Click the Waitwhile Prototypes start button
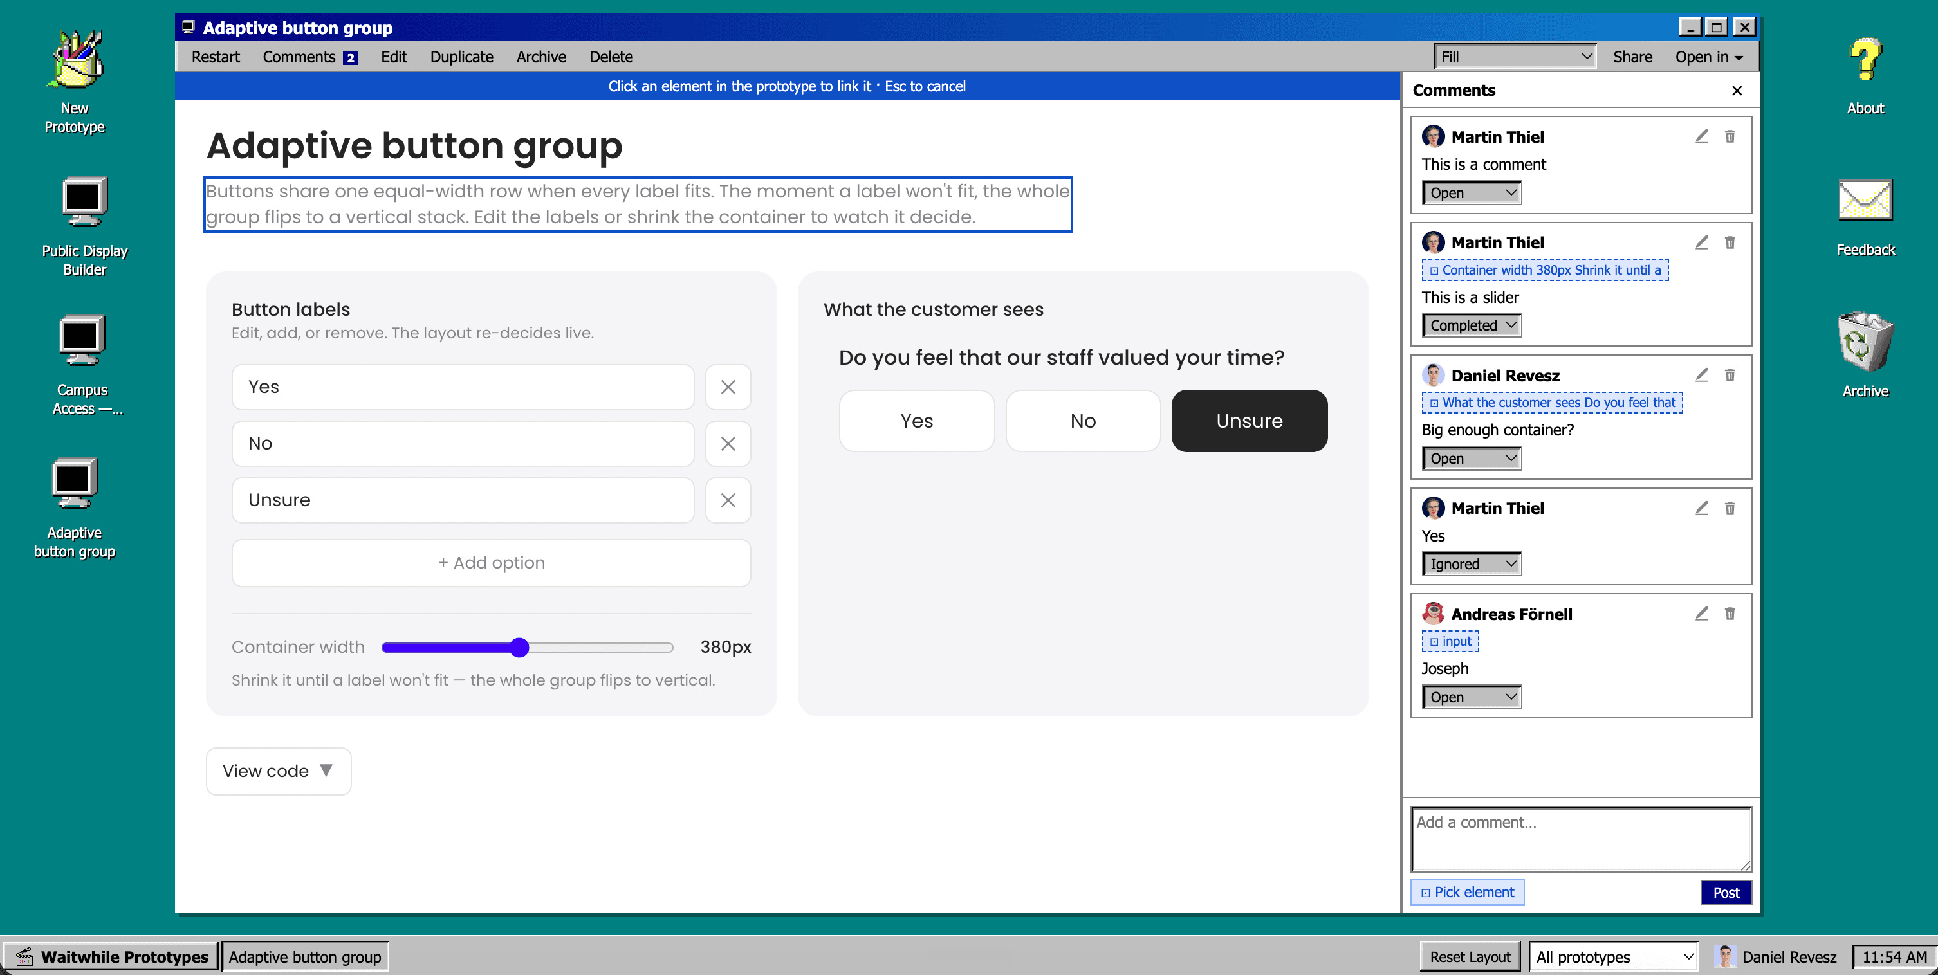The width and height of the screenshot is (1938, 975). (x=111, y=956)
